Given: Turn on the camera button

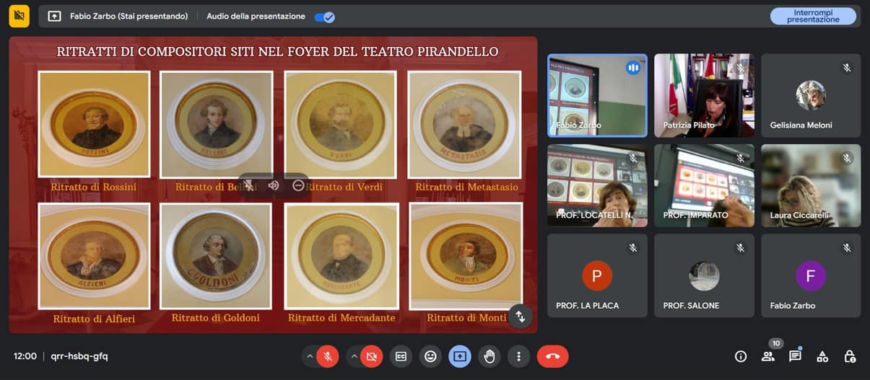Looking at the screenshot, I should click(x=372, y=356).
